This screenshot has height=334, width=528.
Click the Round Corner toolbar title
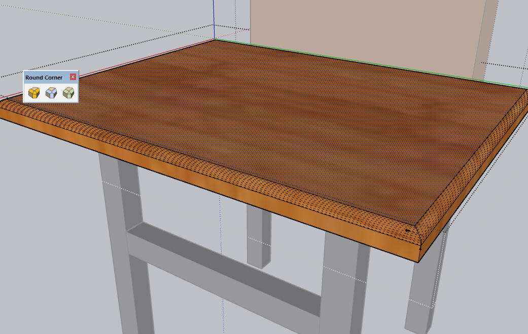coord(44,78)
